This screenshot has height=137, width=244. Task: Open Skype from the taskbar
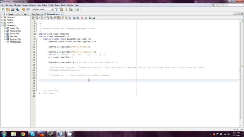[x=32, y=134]
